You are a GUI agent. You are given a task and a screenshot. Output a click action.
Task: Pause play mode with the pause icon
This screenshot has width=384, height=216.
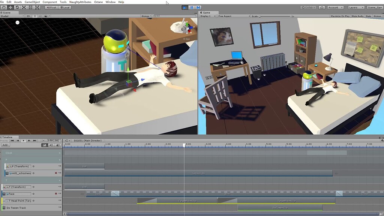192,7
